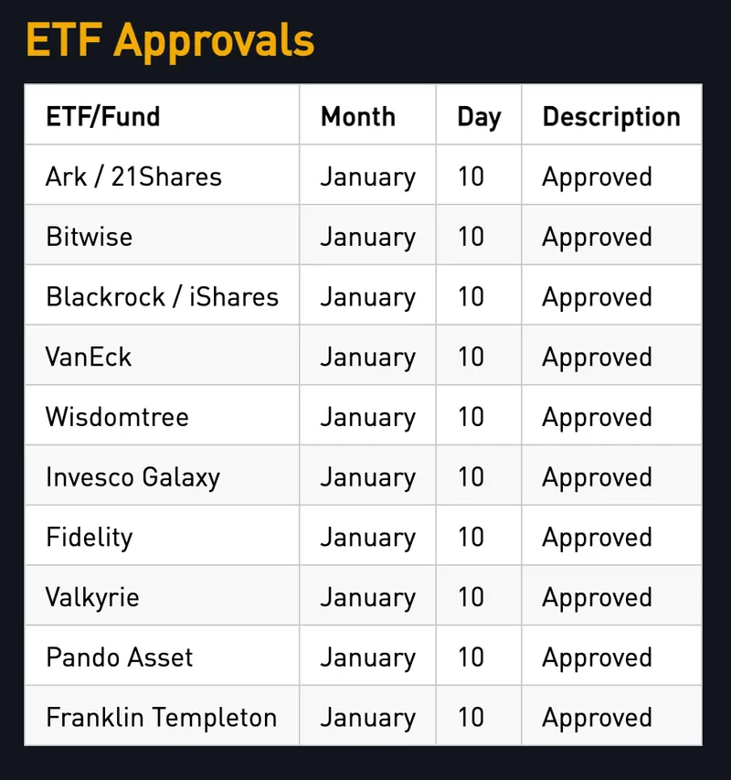Click the Wisdomtree fund cell
Image resolution: width=731 pixels, height=780 pixels.
coord(117,417)
